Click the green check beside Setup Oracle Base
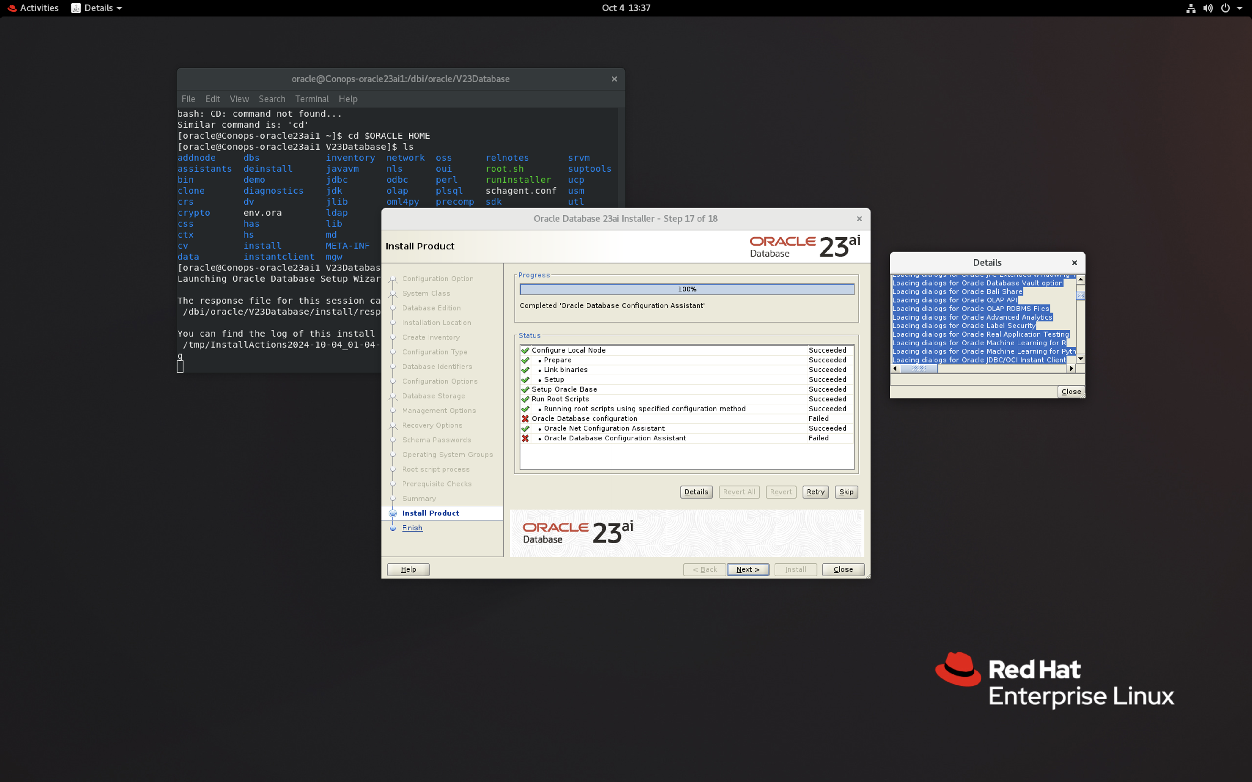Image resolution: width=1252 pixels, height=782 pixels. (525, 389)
